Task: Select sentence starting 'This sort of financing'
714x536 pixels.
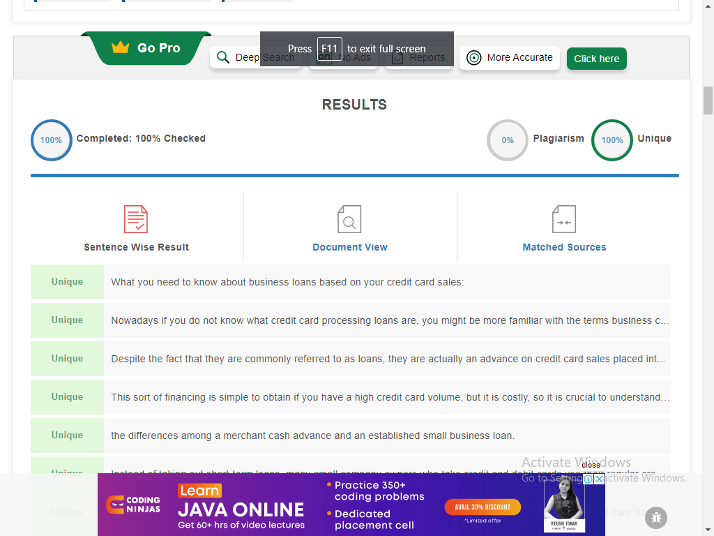Action: click(387, 397)
